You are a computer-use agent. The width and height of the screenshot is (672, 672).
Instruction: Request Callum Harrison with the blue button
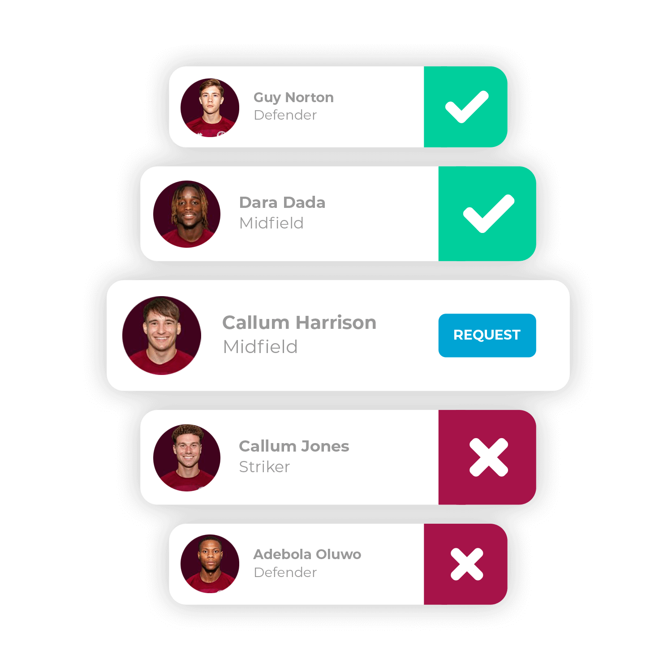coord(487,335)
